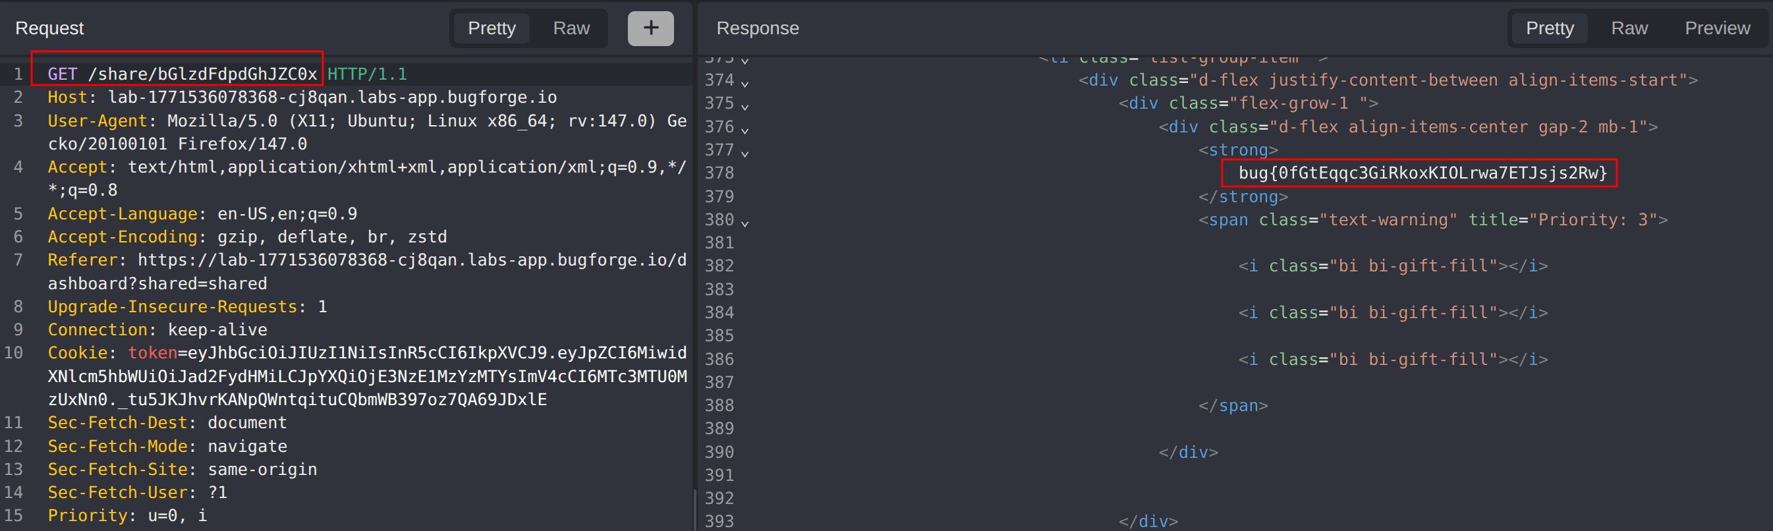Viewport: 1773px width, 531px height.
Task: Collapse the fold arrow at line 374
Action: tap(745, 83)
